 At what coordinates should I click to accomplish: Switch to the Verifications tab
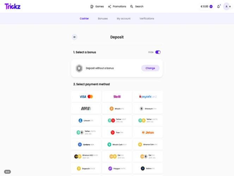147,19
